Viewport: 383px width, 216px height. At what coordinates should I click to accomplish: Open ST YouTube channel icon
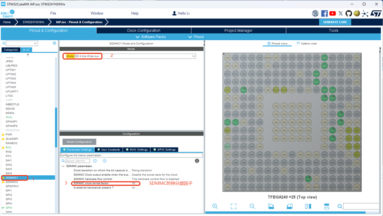[333, 13]
